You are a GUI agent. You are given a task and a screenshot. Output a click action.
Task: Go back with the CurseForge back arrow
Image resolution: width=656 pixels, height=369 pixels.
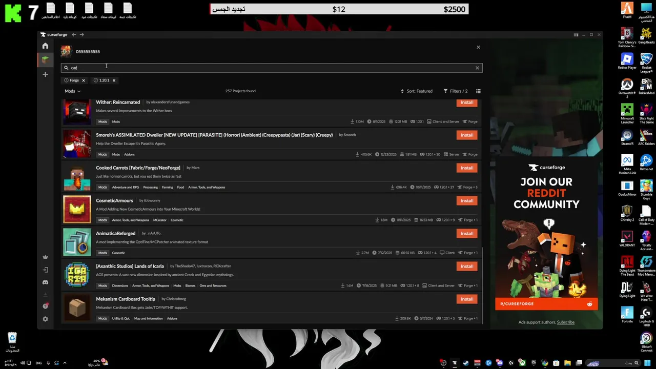click(74, 34)
